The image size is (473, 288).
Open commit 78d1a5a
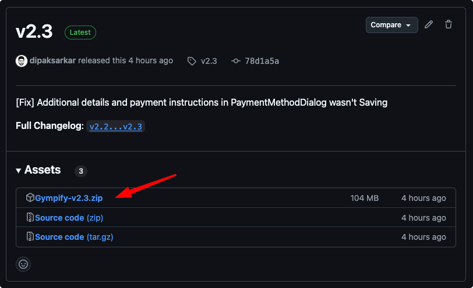click(262, 61)
